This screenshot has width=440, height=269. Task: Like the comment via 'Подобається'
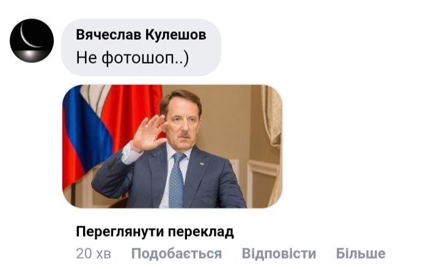[x=177, y=254]
